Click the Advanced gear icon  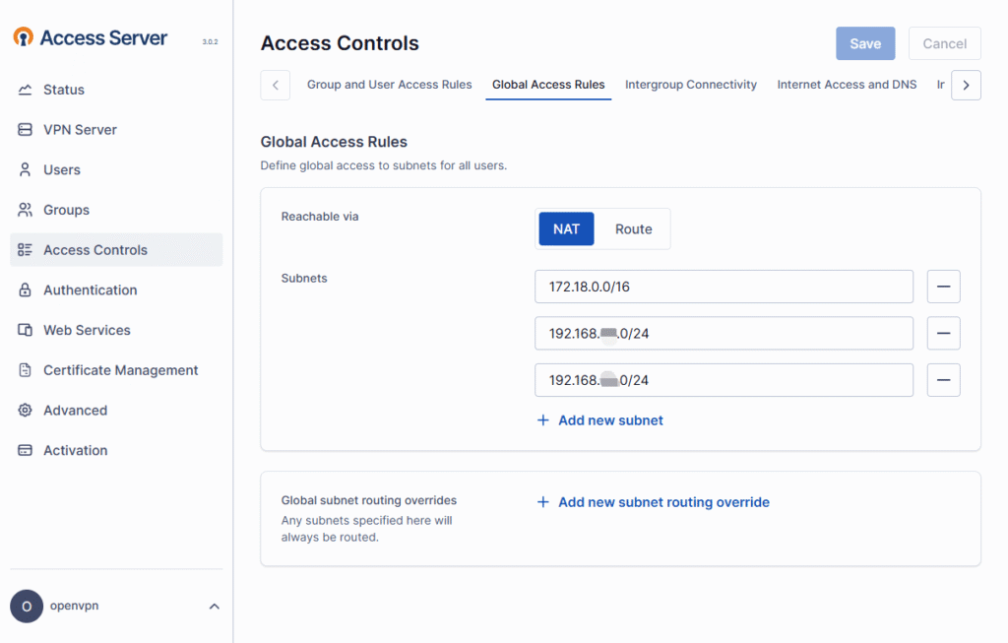[x=26, y=411]
